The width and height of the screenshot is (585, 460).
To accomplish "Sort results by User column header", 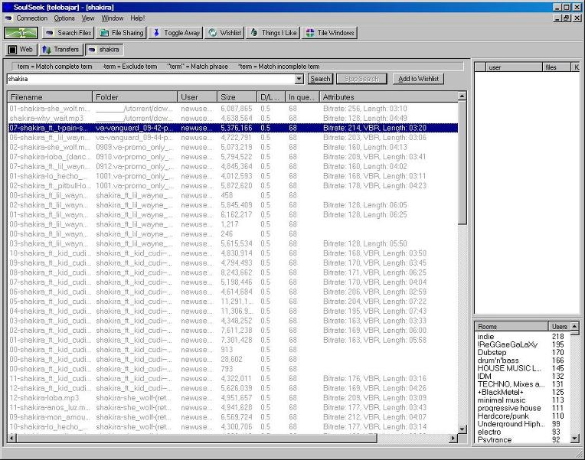I will pyautogui.click(x=198, y=97).
